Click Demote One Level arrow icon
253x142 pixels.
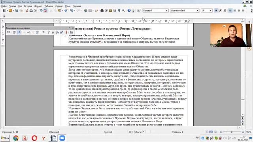tap(29, 32)
